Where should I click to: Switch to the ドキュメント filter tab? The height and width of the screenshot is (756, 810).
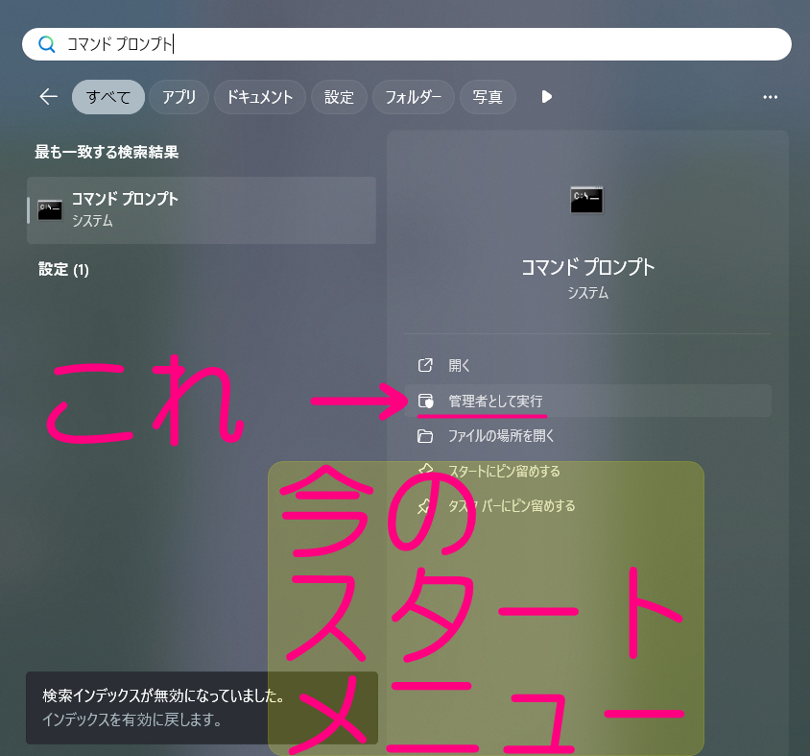[x=260, y=97]
